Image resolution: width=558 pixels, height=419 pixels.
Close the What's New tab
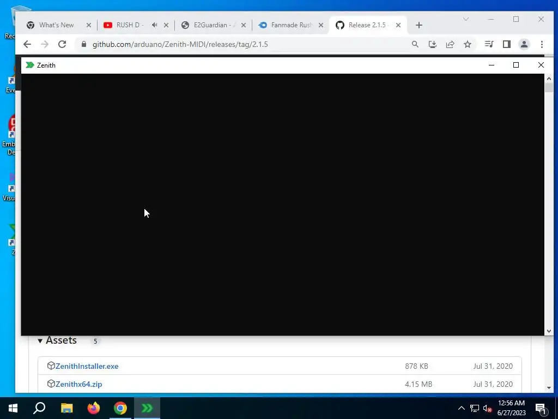[x=89, y=25]
